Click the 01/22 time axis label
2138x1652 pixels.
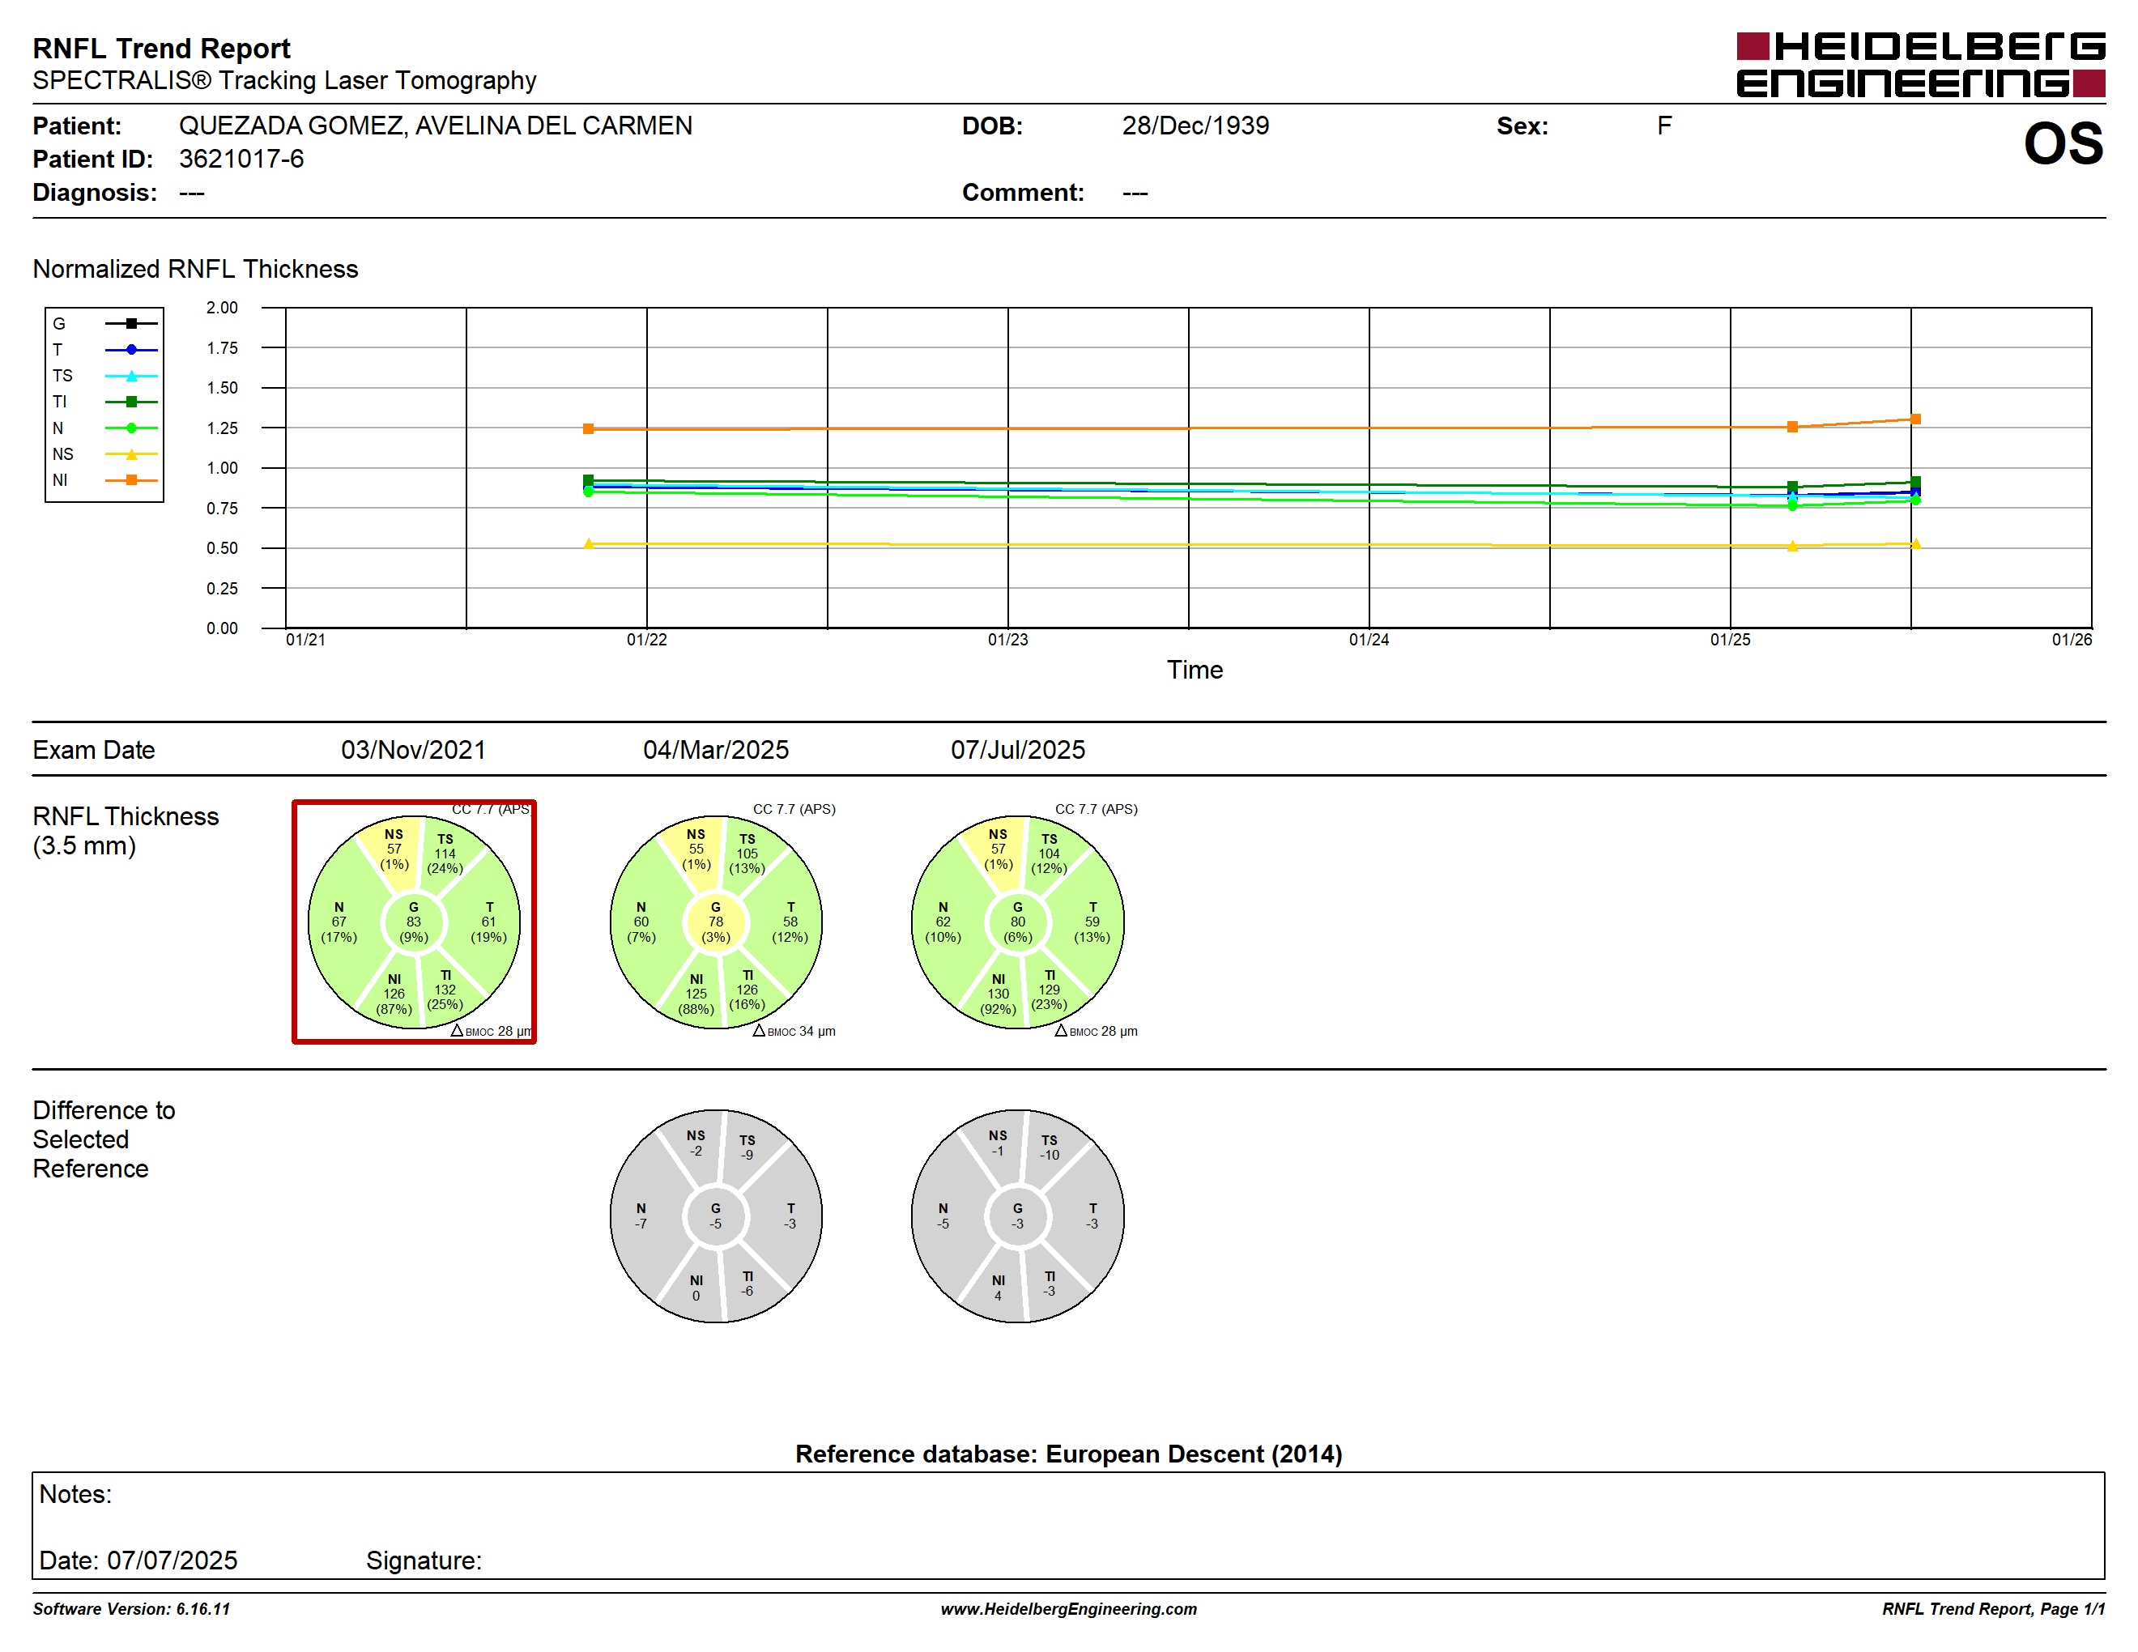click(x=647, y=640)
